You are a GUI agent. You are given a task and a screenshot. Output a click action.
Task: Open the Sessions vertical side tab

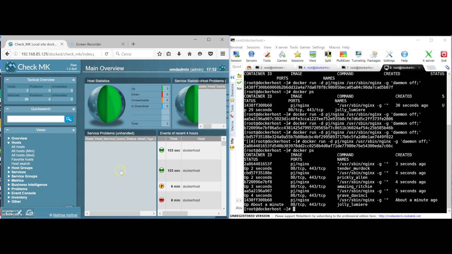point(232,90)
